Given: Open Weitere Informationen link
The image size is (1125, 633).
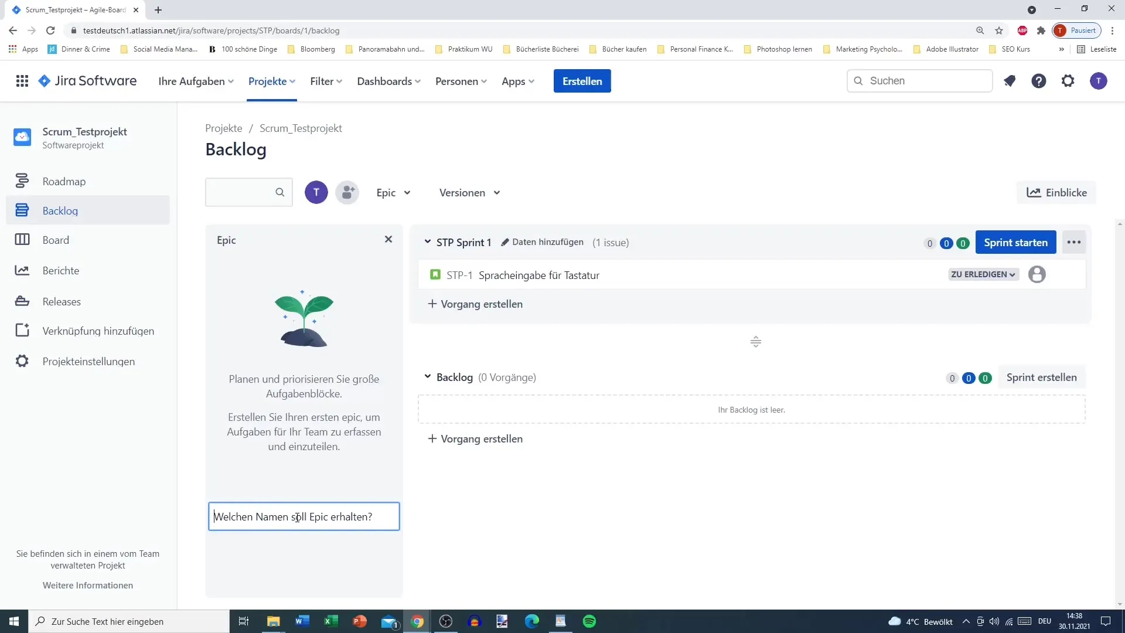Looking at the screenshot, I should pyautogui.click(x=88, y=585).
